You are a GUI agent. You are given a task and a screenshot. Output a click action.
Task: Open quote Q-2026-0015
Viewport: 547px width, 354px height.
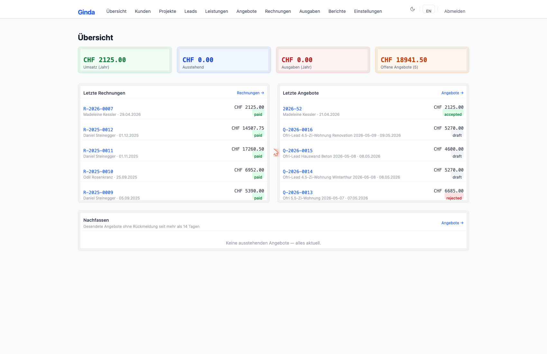298,151
